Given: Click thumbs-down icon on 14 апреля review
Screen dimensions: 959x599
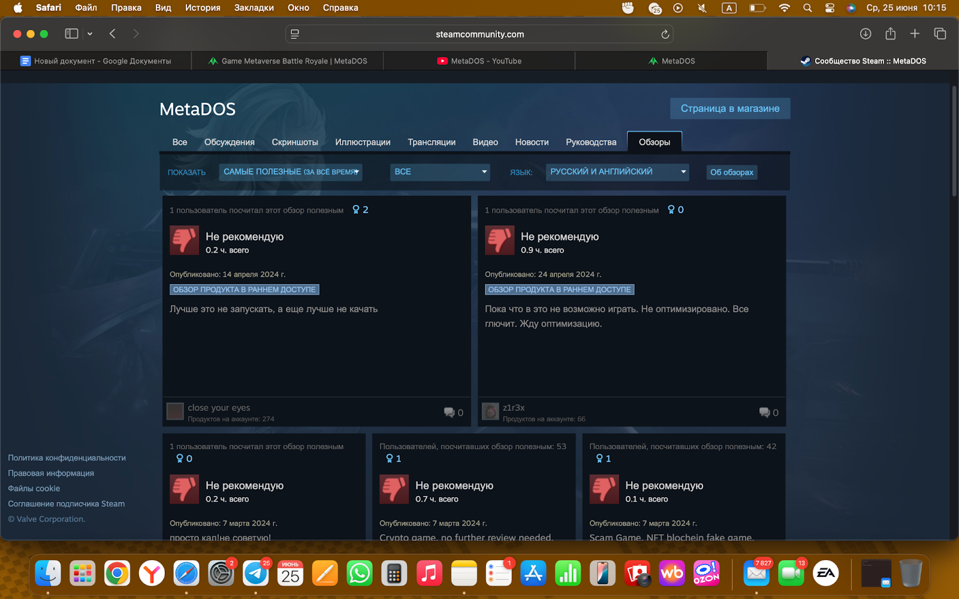Looking at the screenshot, I should 184,240.
